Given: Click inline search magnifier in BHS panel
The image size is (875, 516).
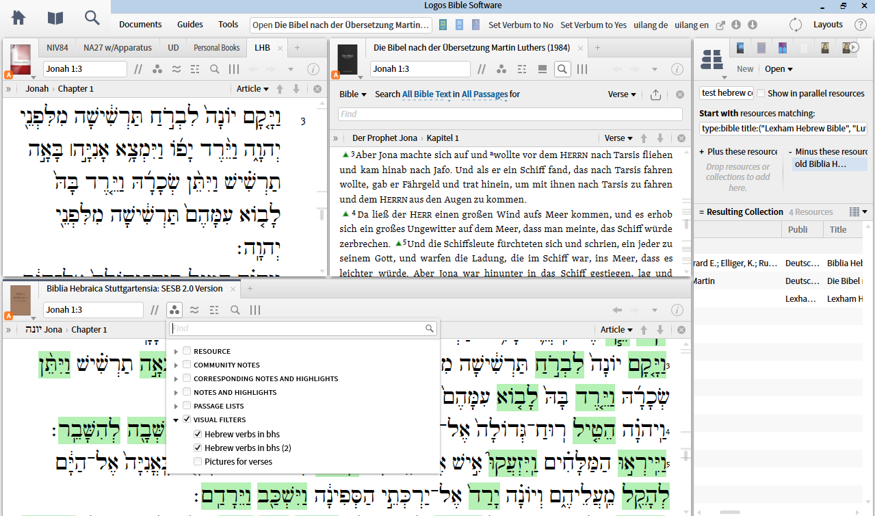Looking at the screenshot, I should pyautogui.click(x=235, y=310).
